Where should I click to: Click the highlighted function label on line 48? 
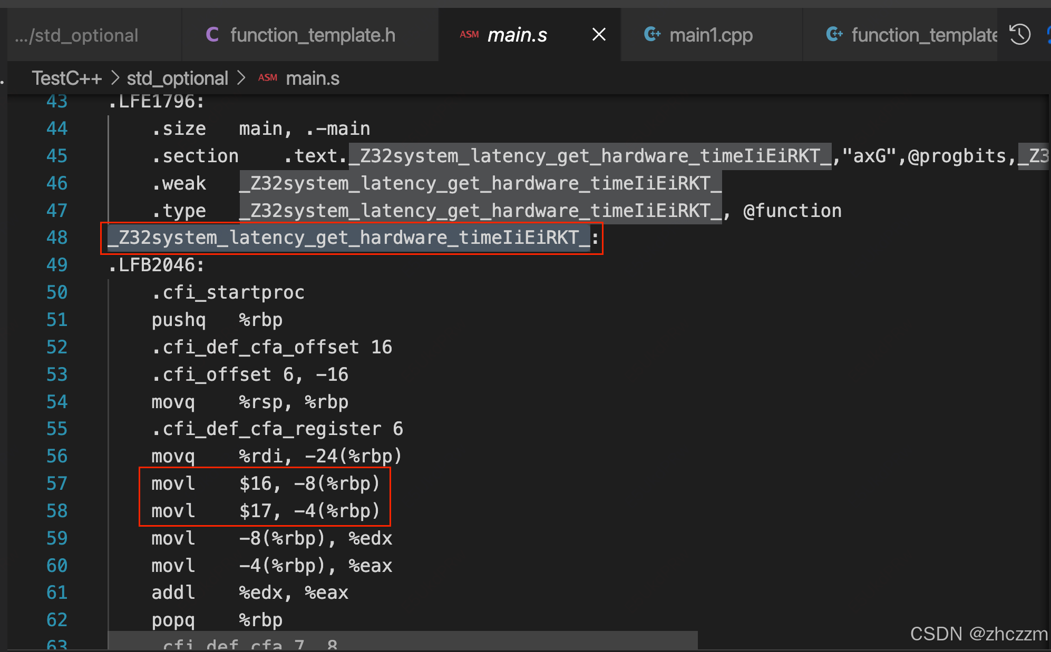tap(348, 238)
